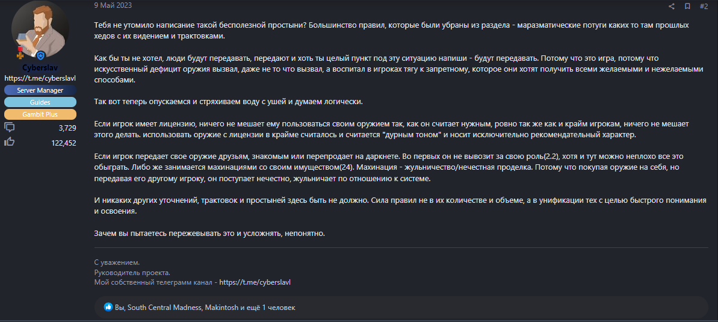Open the #2 post permalink
The width and height of the screenshot is (718, 322).
click(x=704, y=6)
